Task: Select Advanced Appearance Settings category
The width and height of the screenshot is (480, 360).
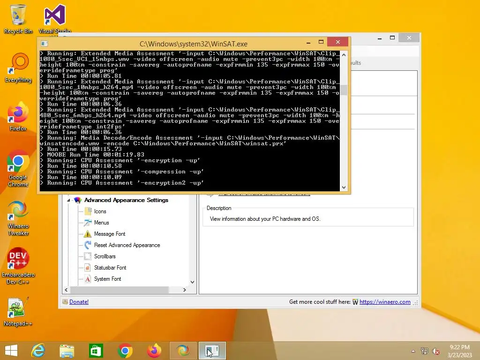Action: [126, 200]
